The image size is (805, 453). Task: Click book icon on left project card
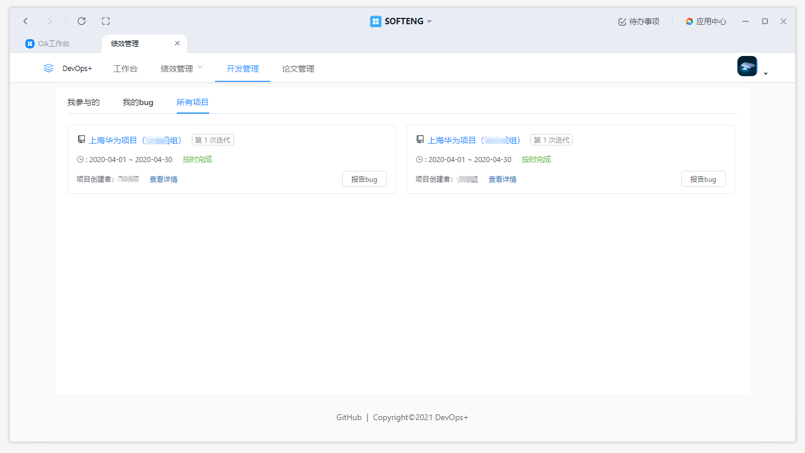pyautogui.click(x=81, y=140)
